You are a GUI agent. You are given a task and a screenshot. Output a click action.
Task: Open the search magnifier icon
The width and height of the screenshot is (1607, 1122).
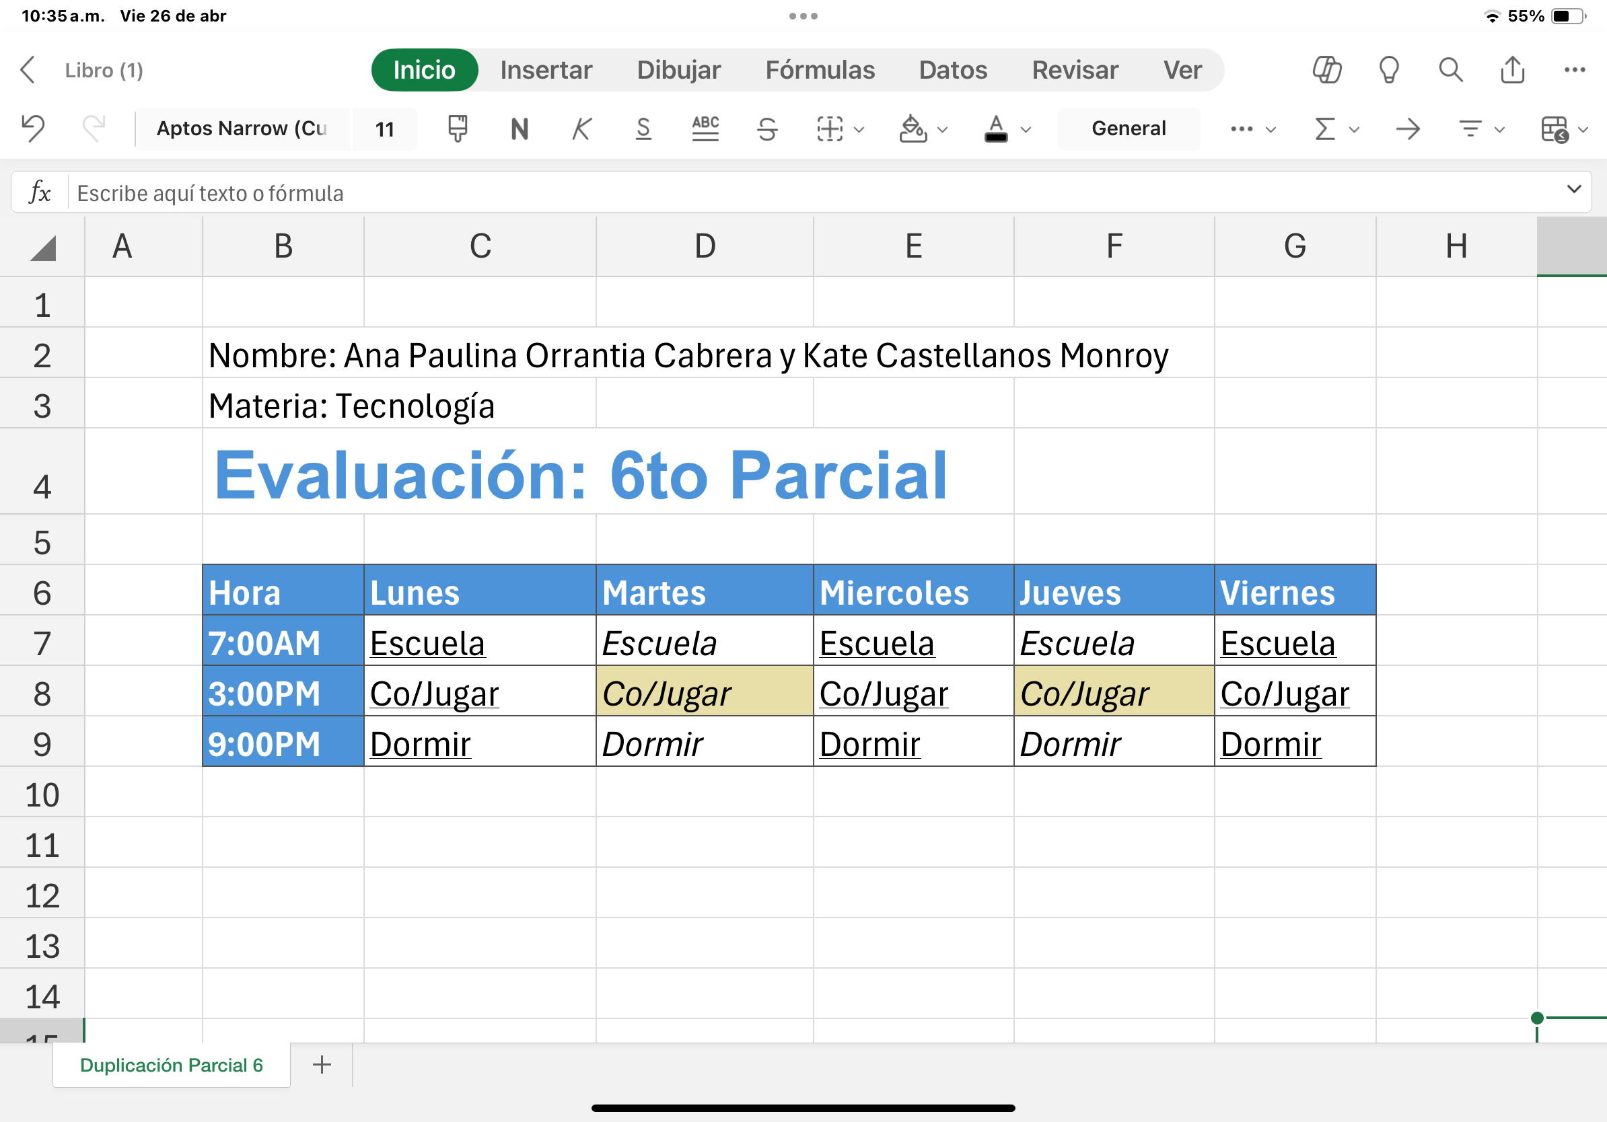1450,70
